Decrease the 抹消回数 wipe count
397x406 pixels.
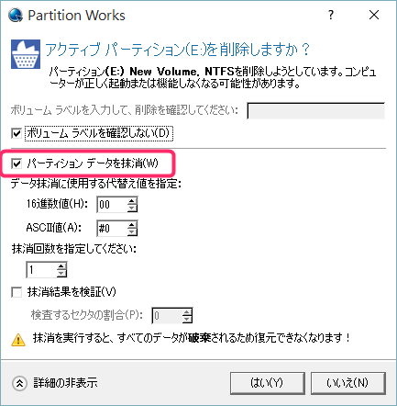[61, 274]
